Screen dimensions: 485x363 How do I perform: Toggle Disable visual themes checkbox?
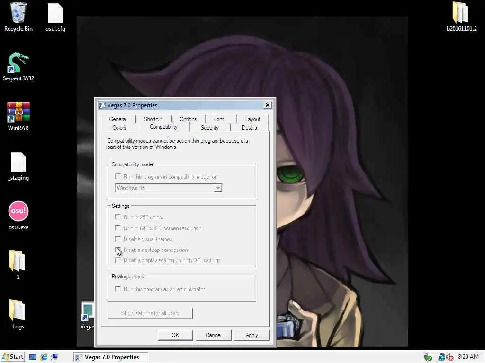click(118, 239)
